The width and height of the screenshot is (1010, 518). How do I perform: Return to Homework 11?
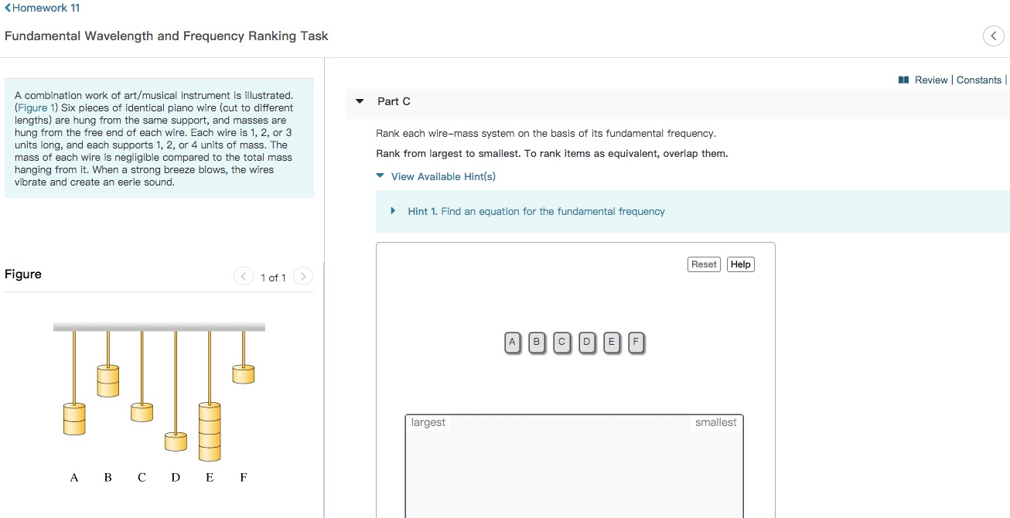click(41, 8)
